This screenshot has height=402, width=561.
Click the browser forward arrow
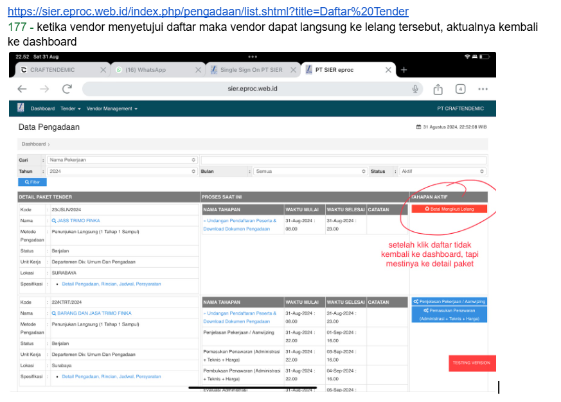(x=44, y=89)
